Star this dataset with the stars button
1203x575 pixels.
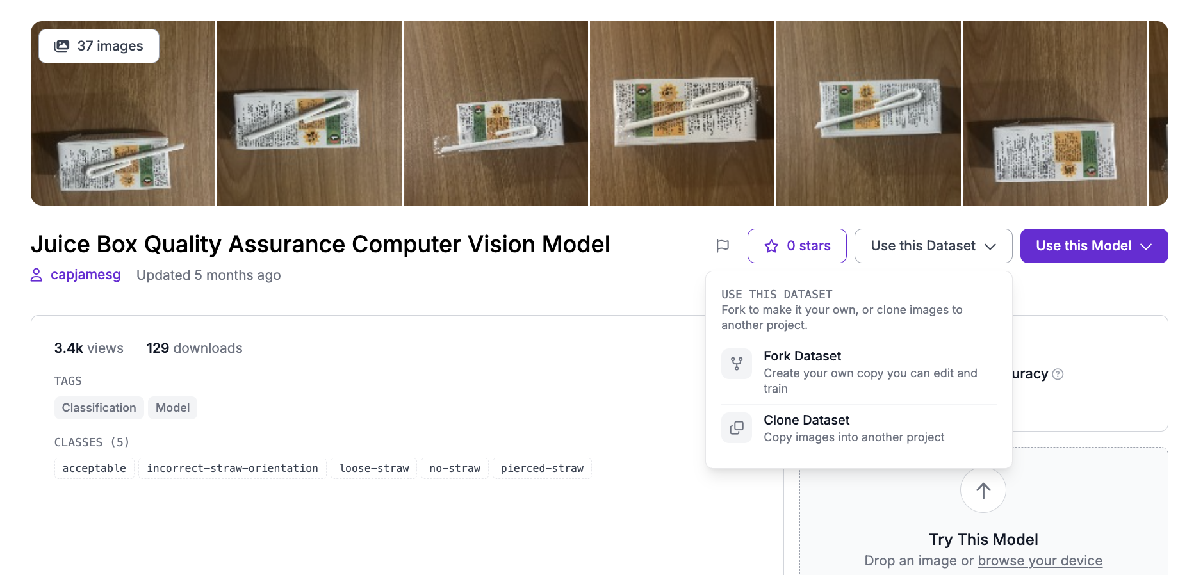click(x=797, y=246)
